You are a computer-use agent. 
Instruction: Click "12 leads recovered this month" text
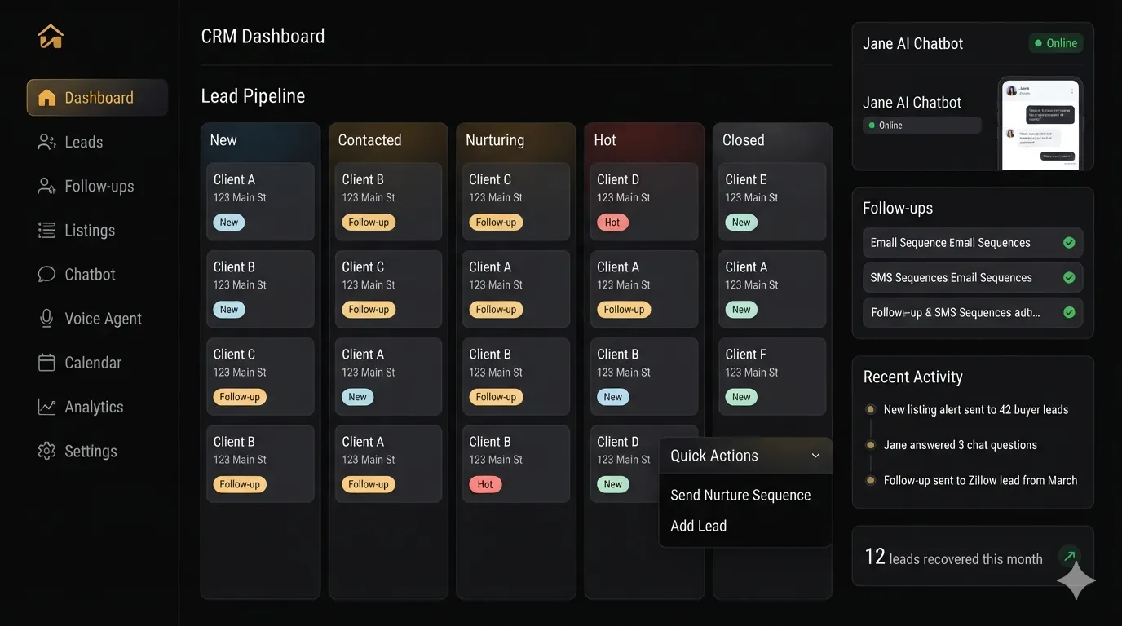coord(953,557)
